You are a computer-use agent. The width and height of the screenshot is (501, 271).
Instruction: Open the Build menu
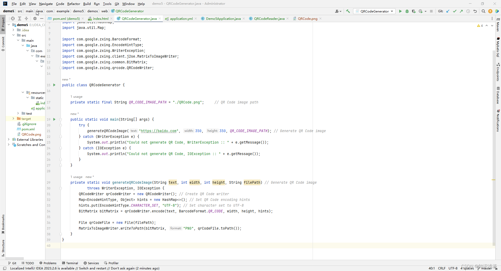pyautogui.click(x=87, y=4)
